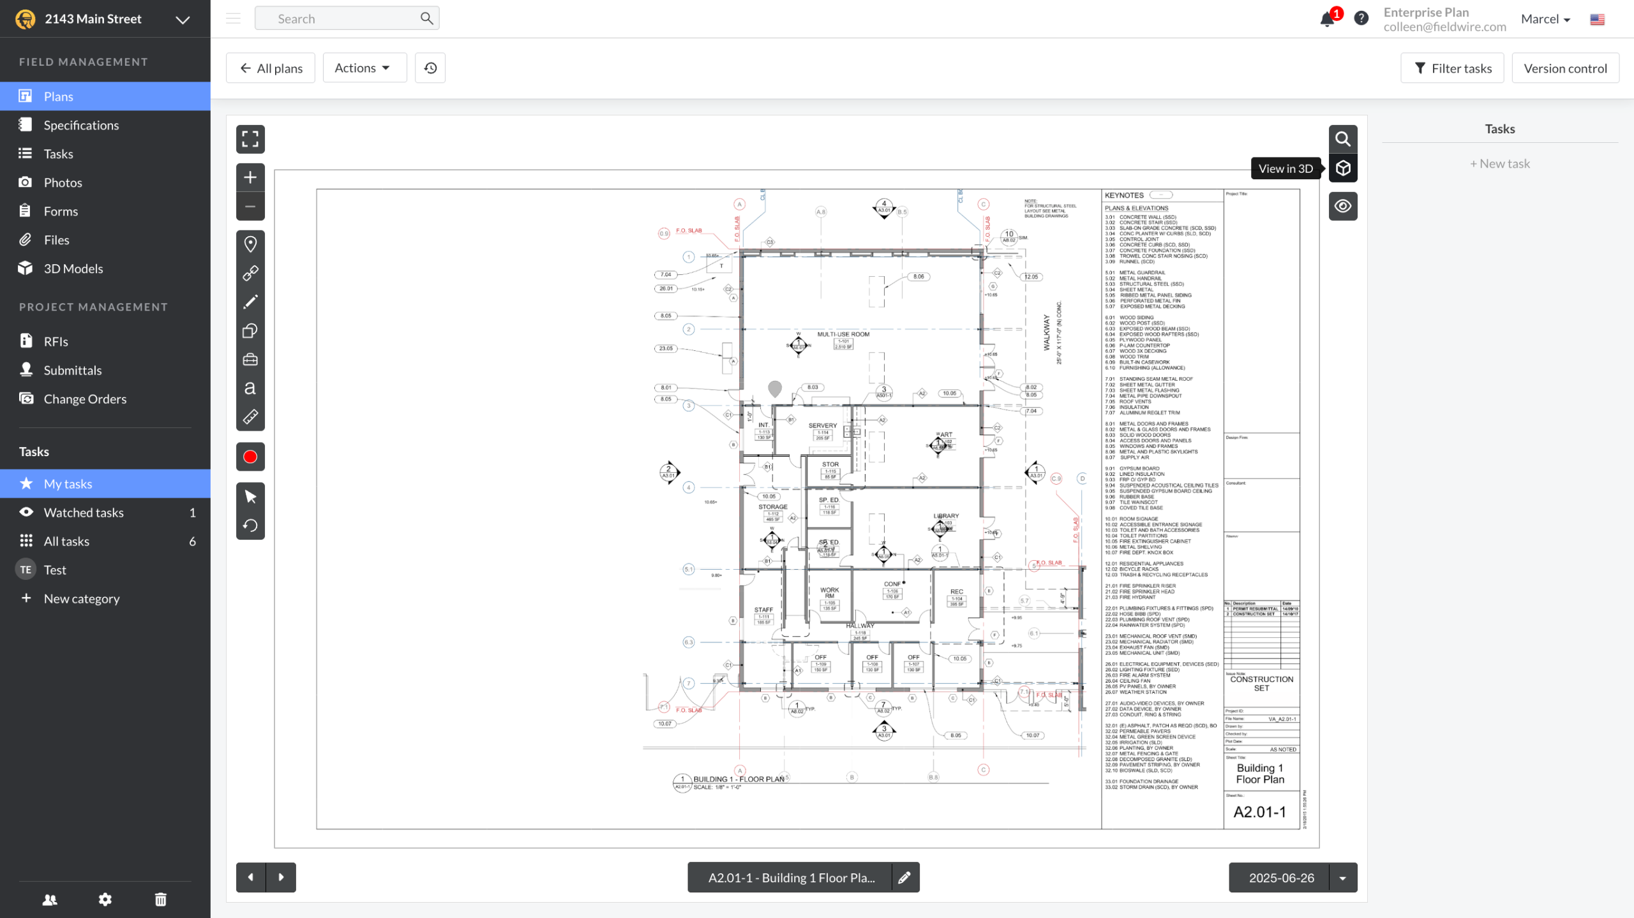This screenshot has width=1634, height=918.
Task: Select the pin task marker tool
Action: [250, 244]
